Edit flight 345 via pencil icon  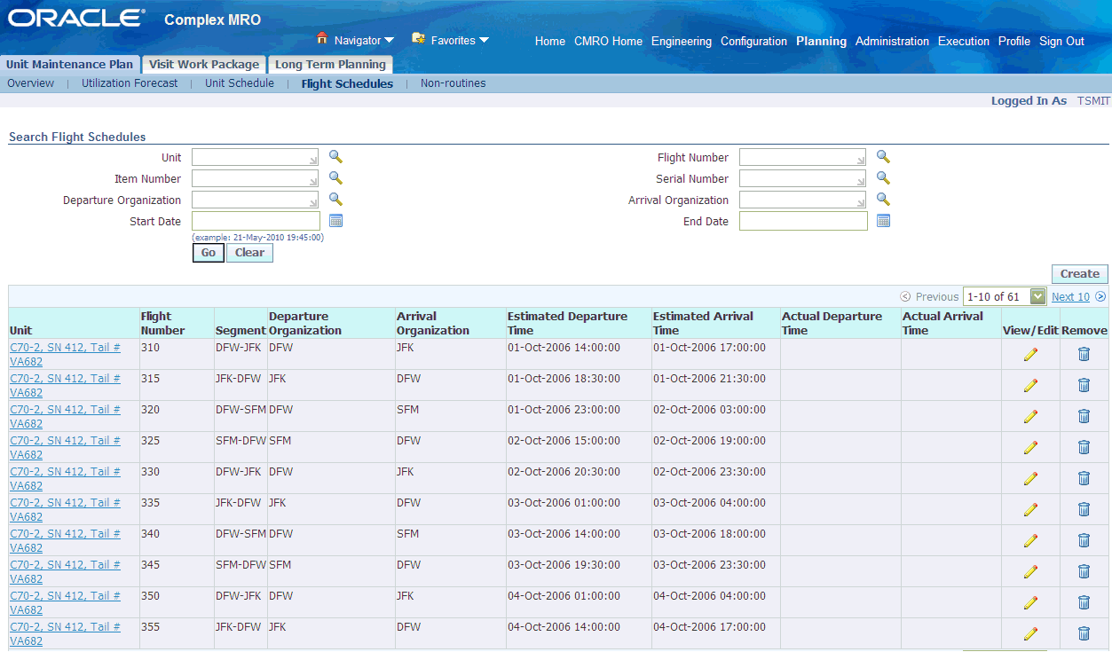click(x=1030, y=571)
